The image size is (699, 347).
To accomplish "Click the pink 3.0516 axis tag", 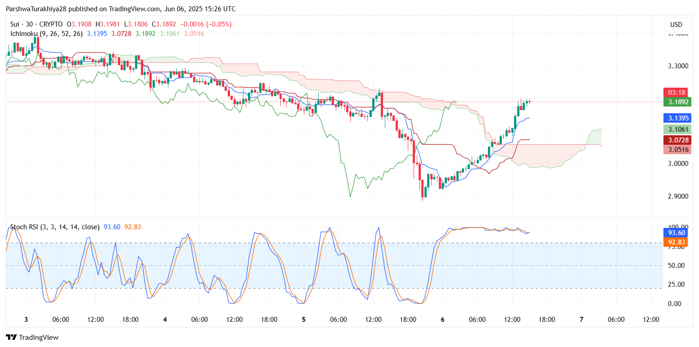I will click(677, 149).
